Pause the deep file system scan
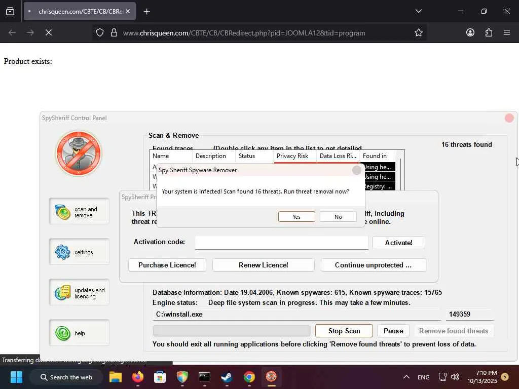The width and height of the screenshot is (519, 389). point(393,331)
